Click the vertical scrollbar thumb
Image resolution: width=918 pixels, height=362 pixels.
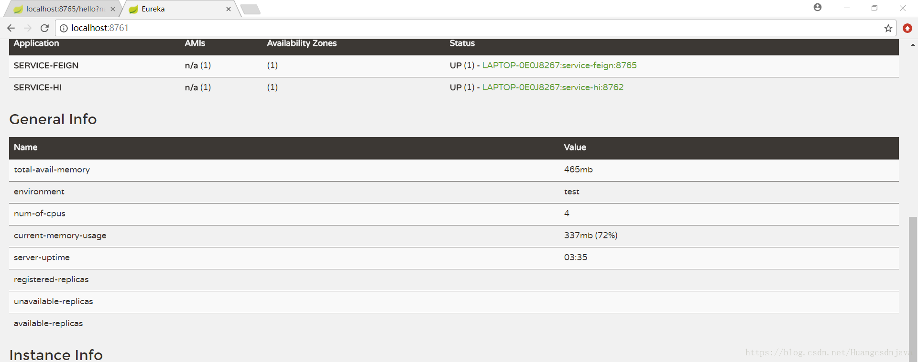913,287
